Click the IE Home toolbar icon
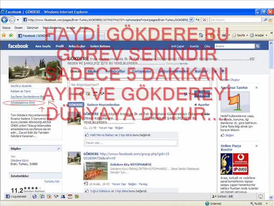This screenshot has height=206, width=274. 201,35
